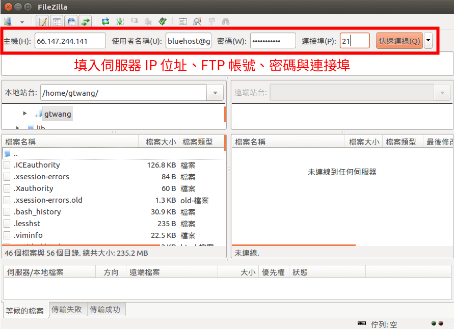Open the local site path dropdown
The width and height of the screenshot is (454, 329).
[x=215, y=93]
